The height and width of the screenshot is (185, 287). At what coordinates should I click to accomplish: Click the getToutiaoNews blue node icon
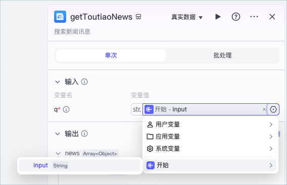click(60, 17)
